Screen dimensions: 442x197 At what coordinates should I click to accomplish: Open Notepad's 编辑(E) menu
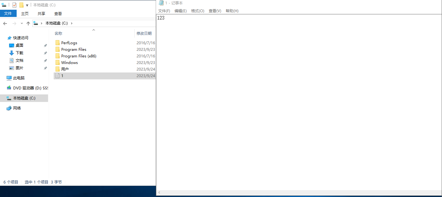[181, 11]
